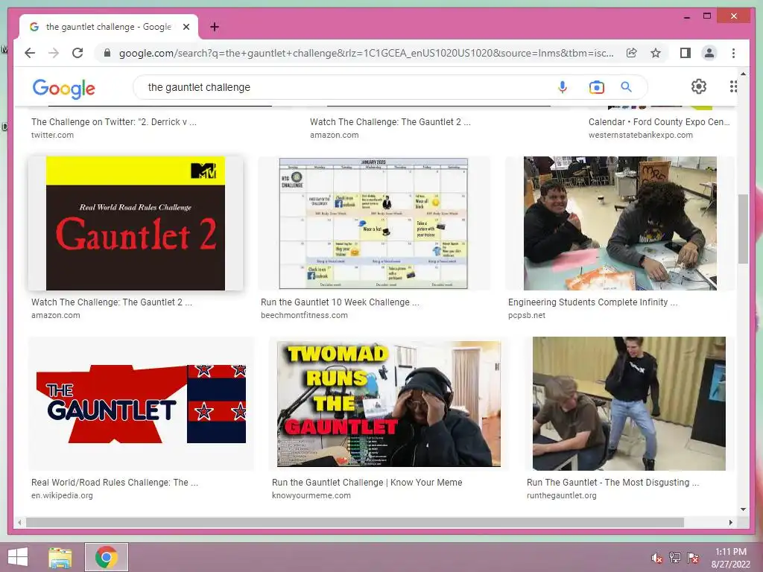Visit knowyourmeme.com source link
Viewport: 763px width, 572px height.
click(311, 495)
